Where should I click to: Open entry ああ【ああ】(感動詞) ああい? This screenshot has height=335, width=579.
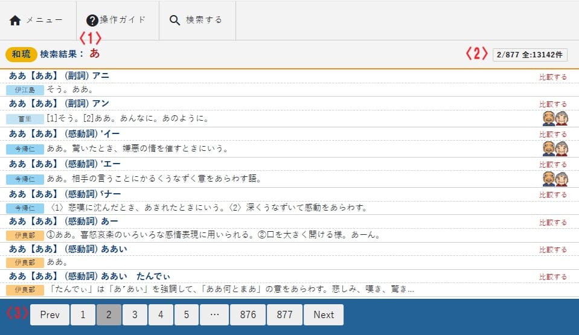(68, 249)
